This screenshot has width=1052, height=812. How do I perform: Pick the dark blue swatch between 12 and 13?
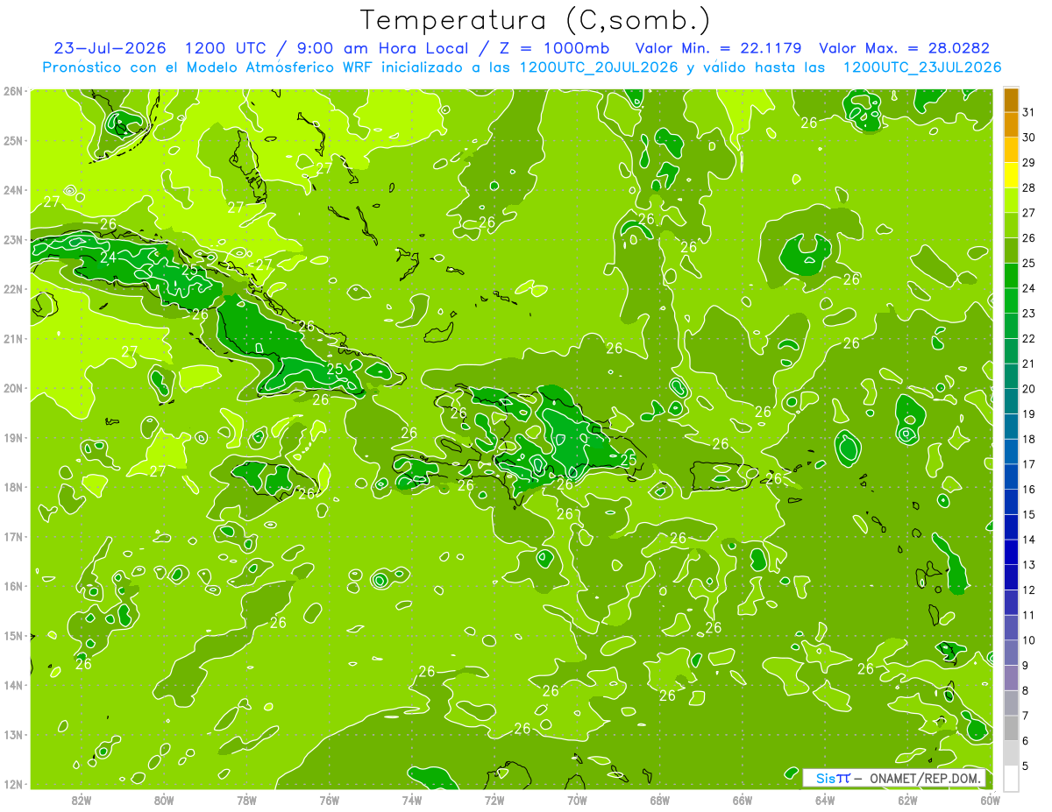(x=1011, y=577)
